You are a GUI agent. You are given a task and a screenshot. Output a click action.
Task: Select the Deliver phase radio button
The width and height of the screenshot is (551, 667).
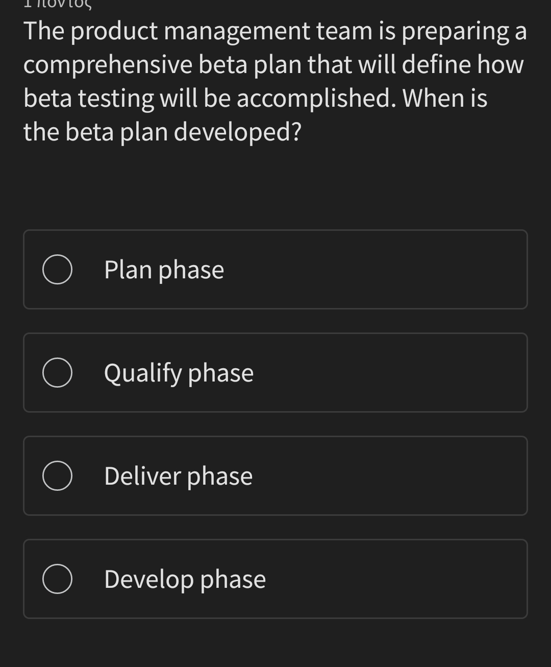(58, 475)
